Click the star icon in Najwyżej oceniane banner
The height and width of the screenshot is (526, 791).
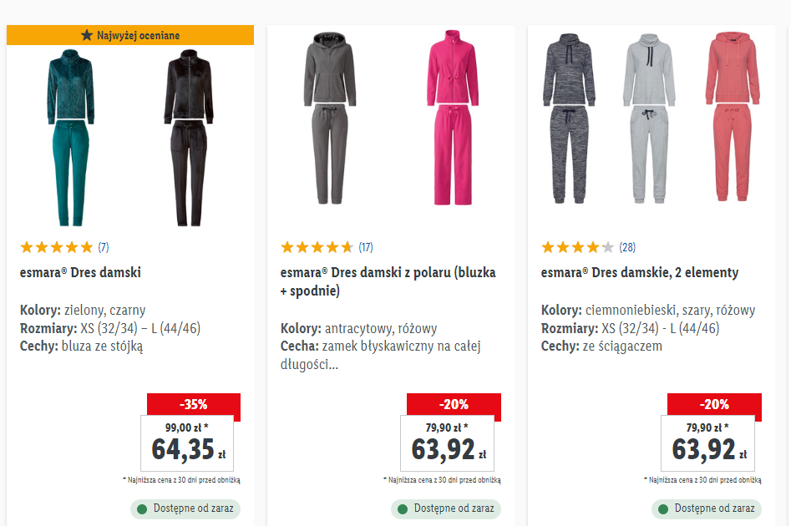pos(87,35)
